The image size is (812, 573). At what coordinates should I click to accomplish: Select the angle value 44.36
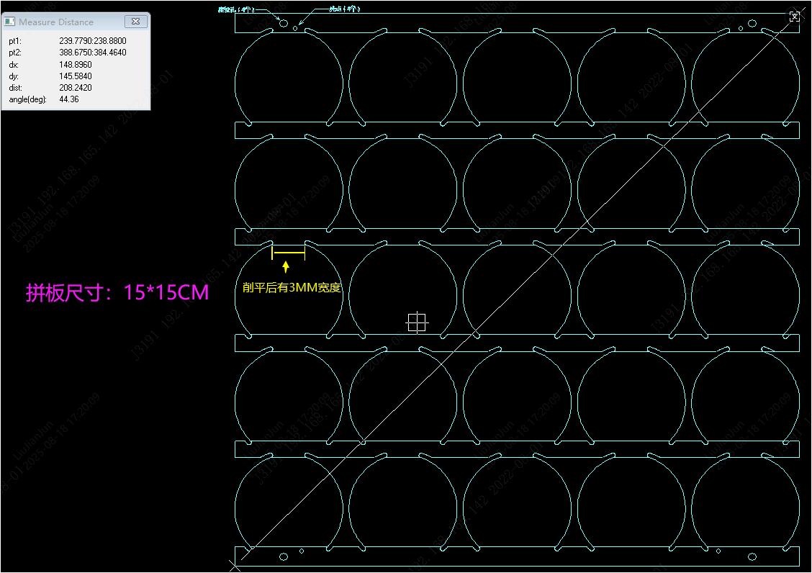pyautogui.click(x=69, y=99)
